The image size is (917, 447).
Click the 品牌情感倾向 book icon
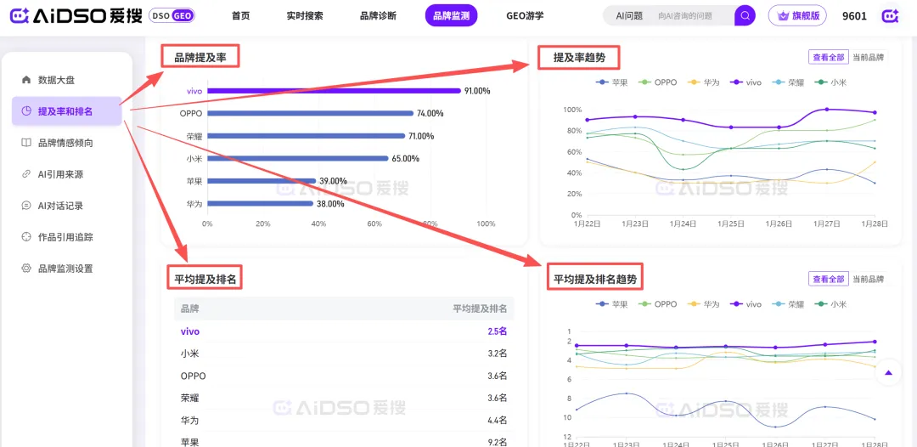coord(26,143)
